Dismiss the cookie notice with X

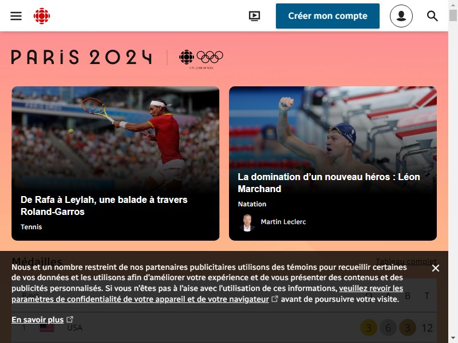(x=436, y=268)
